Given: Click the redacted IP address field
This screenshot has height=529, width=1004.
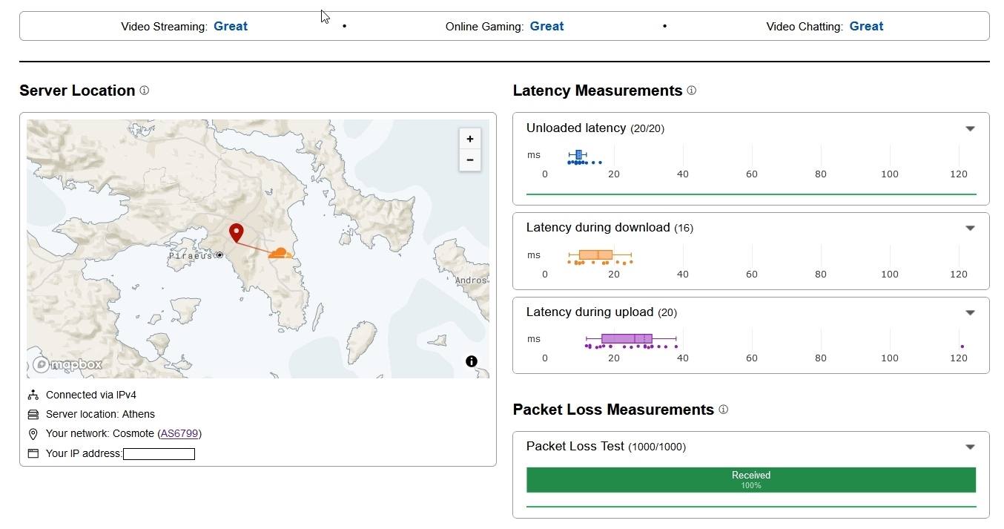Looking at the screenshot, I should click(159, 454).
